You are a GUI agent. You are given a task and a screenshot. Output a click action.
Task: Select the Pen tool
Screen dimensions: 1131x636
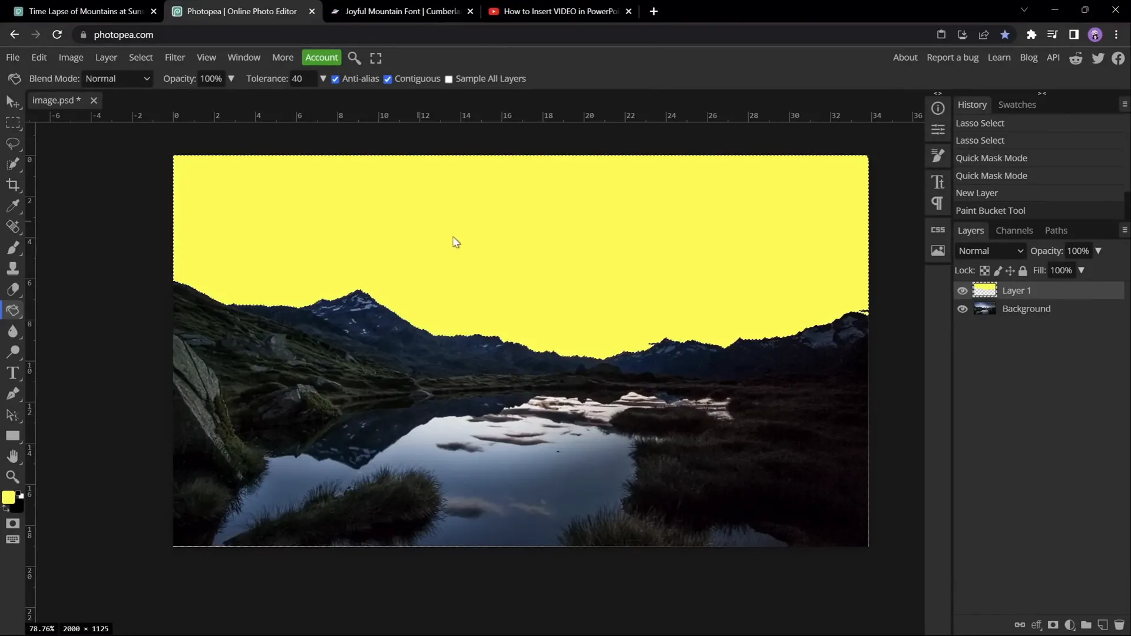[x=12, y=393]
